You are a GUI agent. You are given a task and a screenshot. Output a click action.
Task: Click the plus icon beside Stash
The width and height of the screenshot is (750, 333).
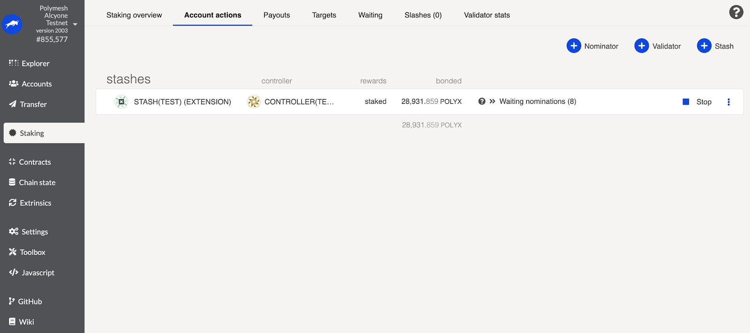(x=704, y=46)
